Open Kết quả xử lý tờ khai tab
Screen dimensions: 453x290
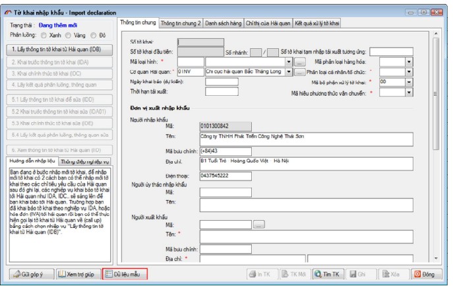318,22
